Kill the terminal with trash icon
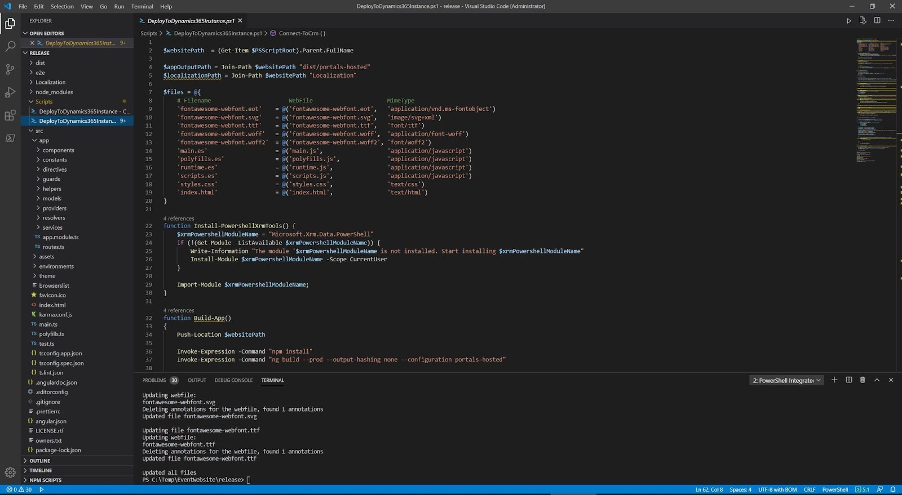Viewport: 902px width, 495px height. coord(863,380)
